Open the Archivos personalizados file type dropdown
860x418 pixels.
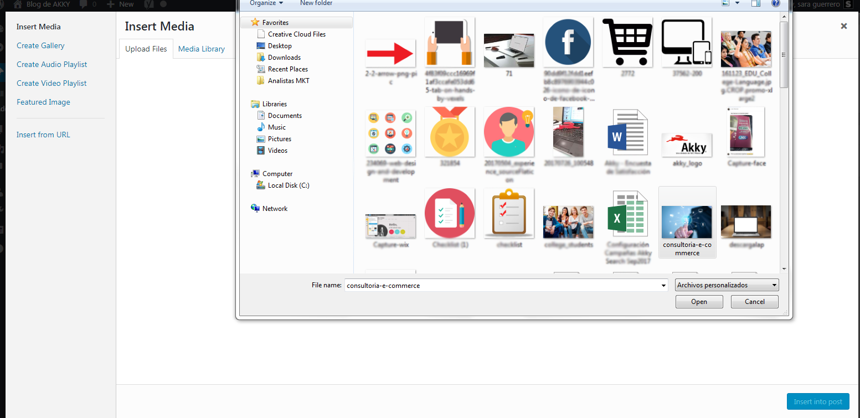click(727, 285)
